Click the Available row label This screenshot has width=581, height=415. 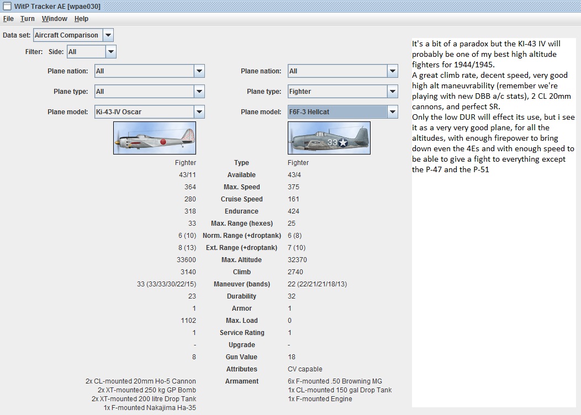241,175
